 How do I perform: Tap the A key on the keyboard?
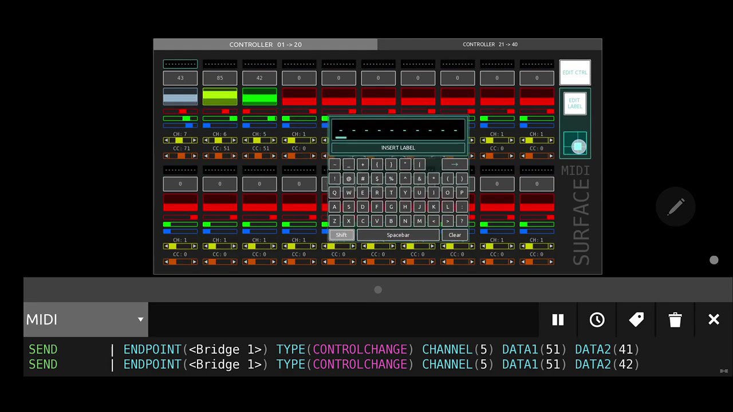click(334, 207)
